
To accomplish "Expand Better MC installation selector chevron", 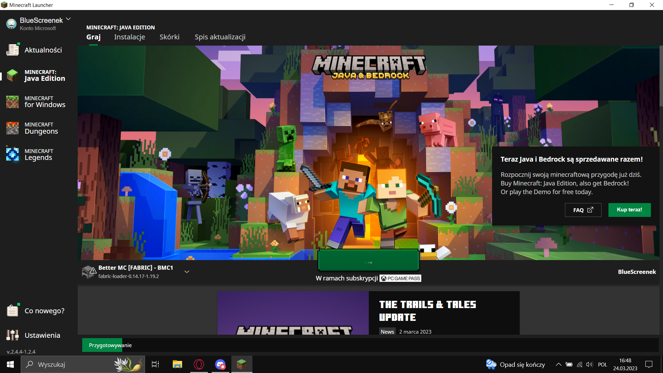I will (x=187, y=272).
